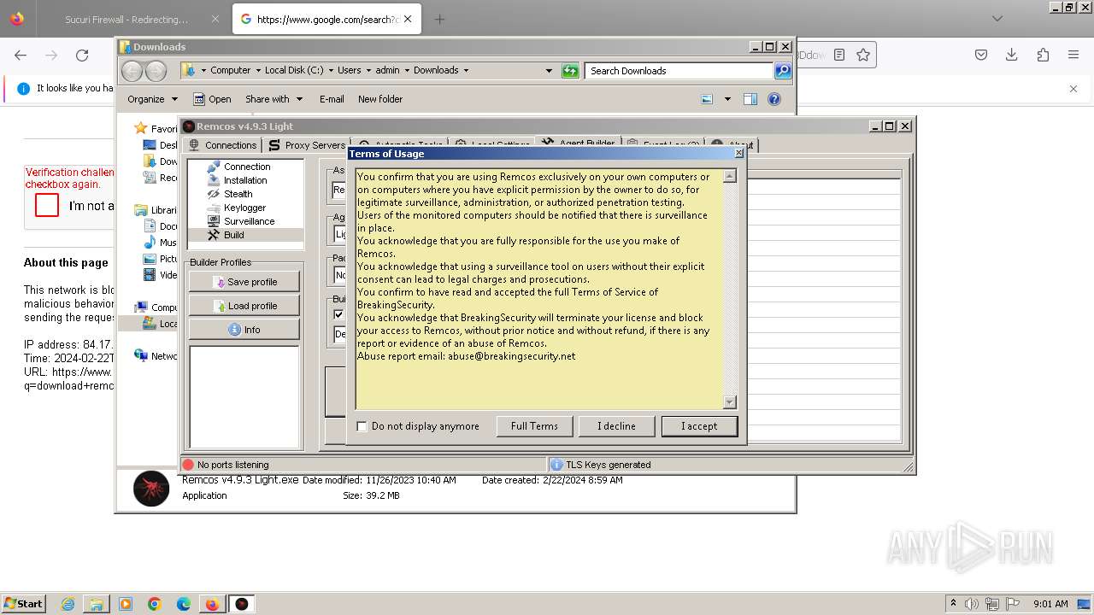List all Firefox tabs dropdown
This screenshot has height=615, width=1094.
click(997, 19)
